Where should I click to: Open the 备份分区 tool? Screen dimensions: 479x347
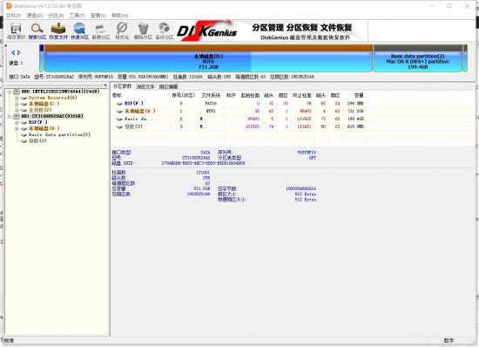(x=165, y=31)
